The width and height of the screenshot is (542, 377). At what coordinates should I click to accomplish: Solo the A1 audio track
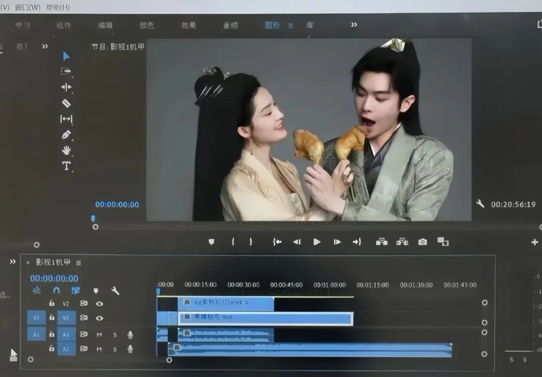point(115,334)
